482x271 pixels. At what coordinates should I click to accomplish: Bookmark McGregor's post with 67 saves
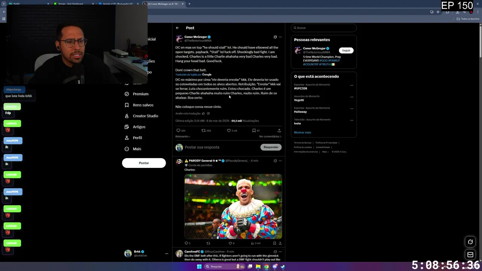point(254,131)
